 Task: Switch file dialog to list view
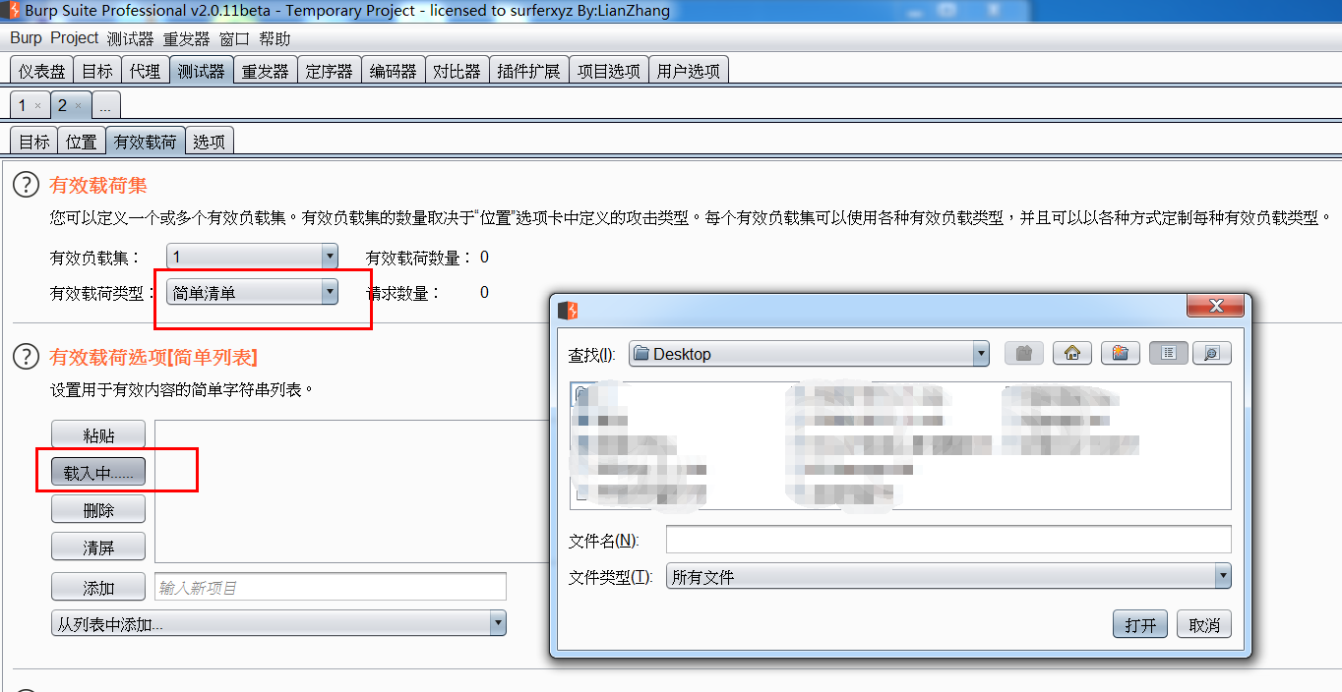pyautogui.click(x=1168, y=354)
